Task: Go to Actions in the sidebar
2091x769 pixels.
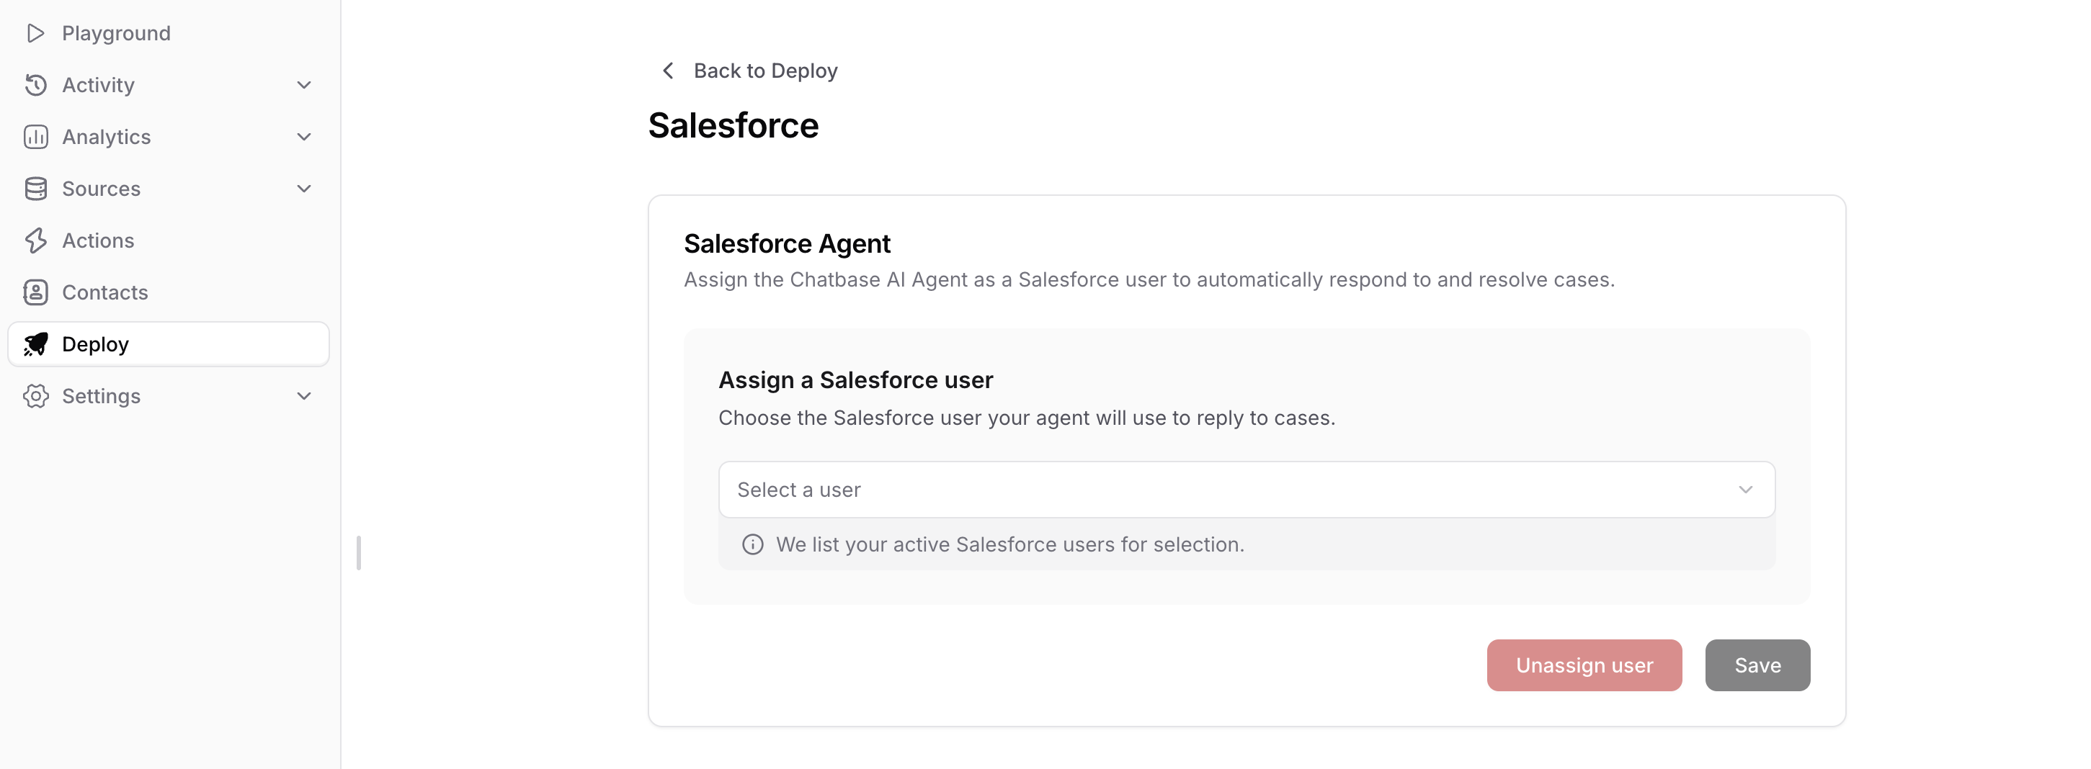Action: tap(97, 241)
